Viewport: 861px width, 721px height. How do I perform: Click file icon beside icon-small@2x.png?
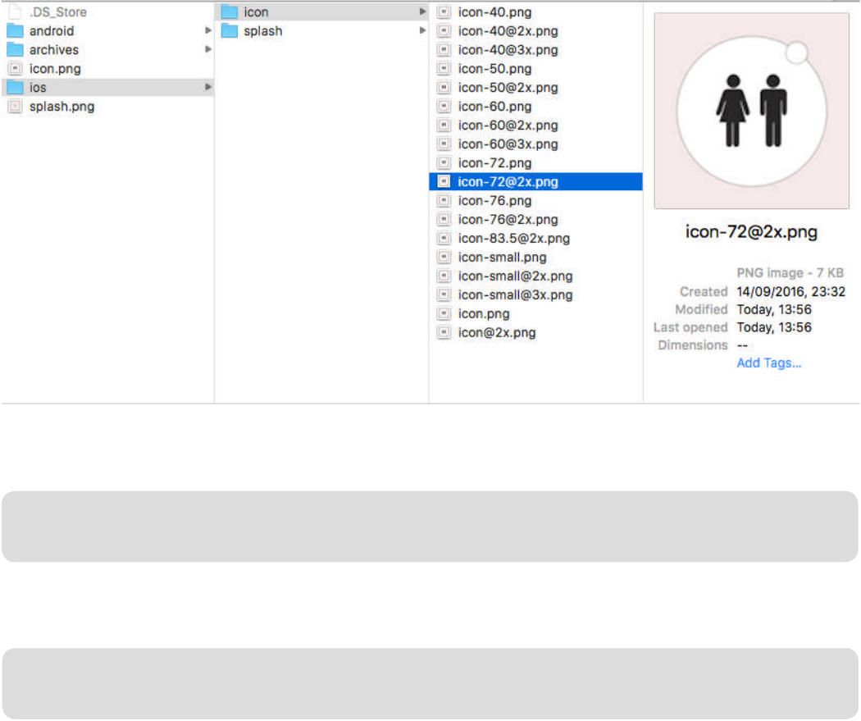click(444, 276)
